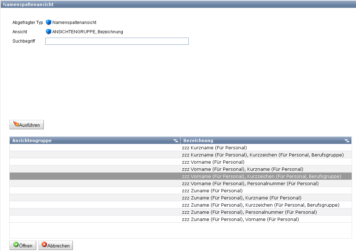Screen dimensions: 356x251
Task: Pick highlighted row zzz Vorname, Kurzzeichen
Action: pyautogui.click(x=261, y=176)
